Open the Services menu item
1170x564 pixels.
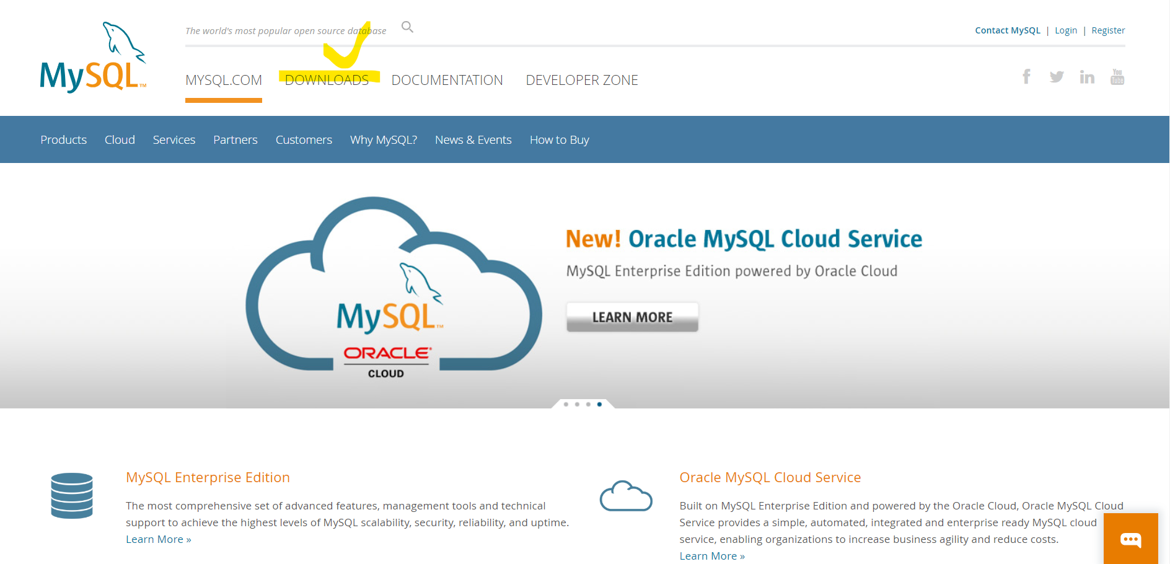point(174,139)
